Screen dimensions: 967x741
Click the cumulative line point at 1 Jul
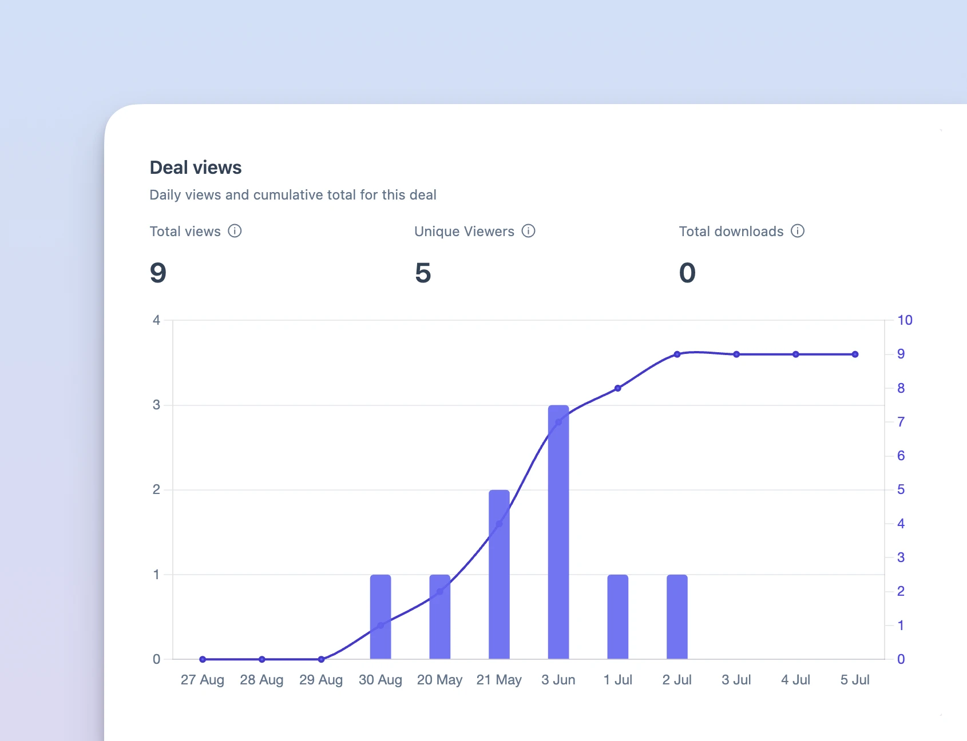[x=618, y=388]
